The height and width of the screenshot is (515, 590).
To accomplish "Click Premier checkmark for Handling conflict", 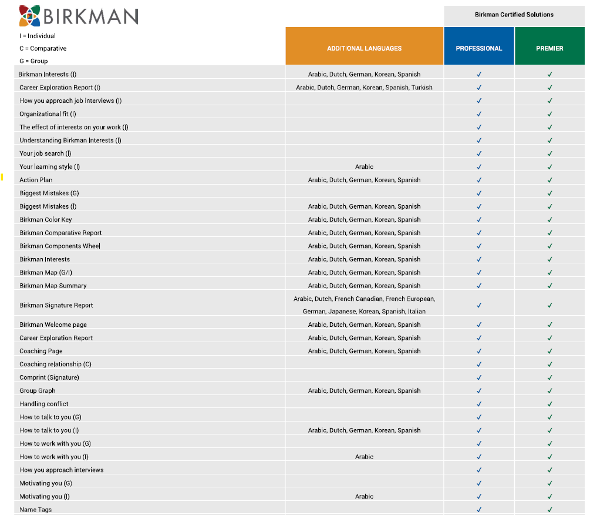I will 549,404.
